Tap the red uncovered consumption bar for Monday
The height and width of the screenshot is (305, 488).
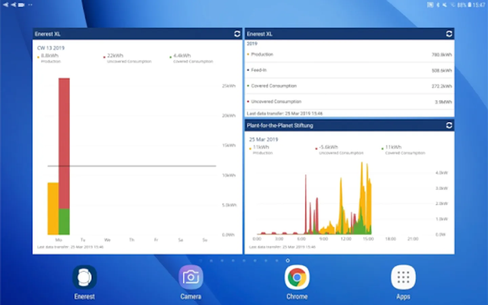64,143
